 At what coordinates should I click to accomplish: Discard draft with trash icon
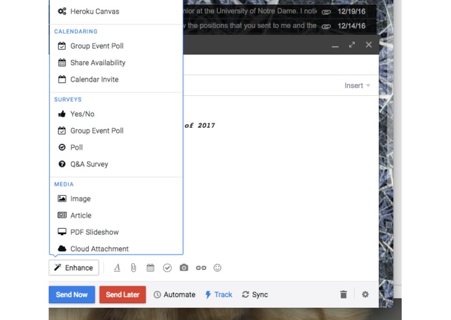coord(343,295)
